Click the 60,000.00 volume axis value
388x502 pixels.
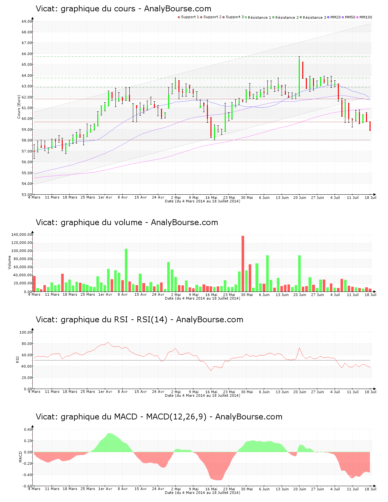(x=22, y=267)
